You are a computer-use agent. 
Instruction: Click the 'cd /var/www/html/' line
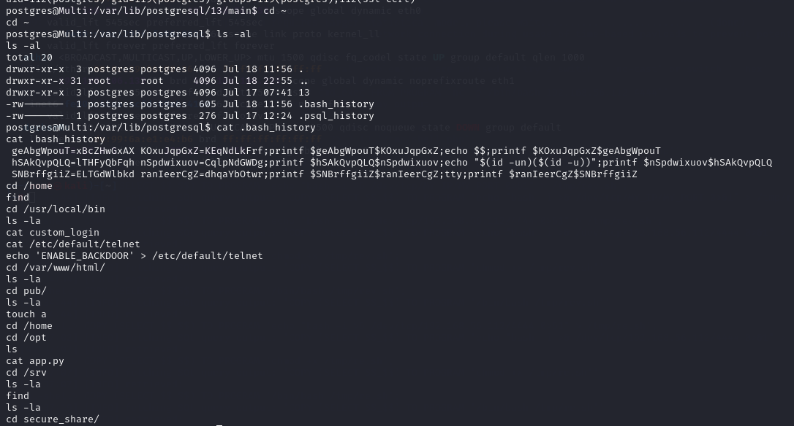tap(55, 268)
